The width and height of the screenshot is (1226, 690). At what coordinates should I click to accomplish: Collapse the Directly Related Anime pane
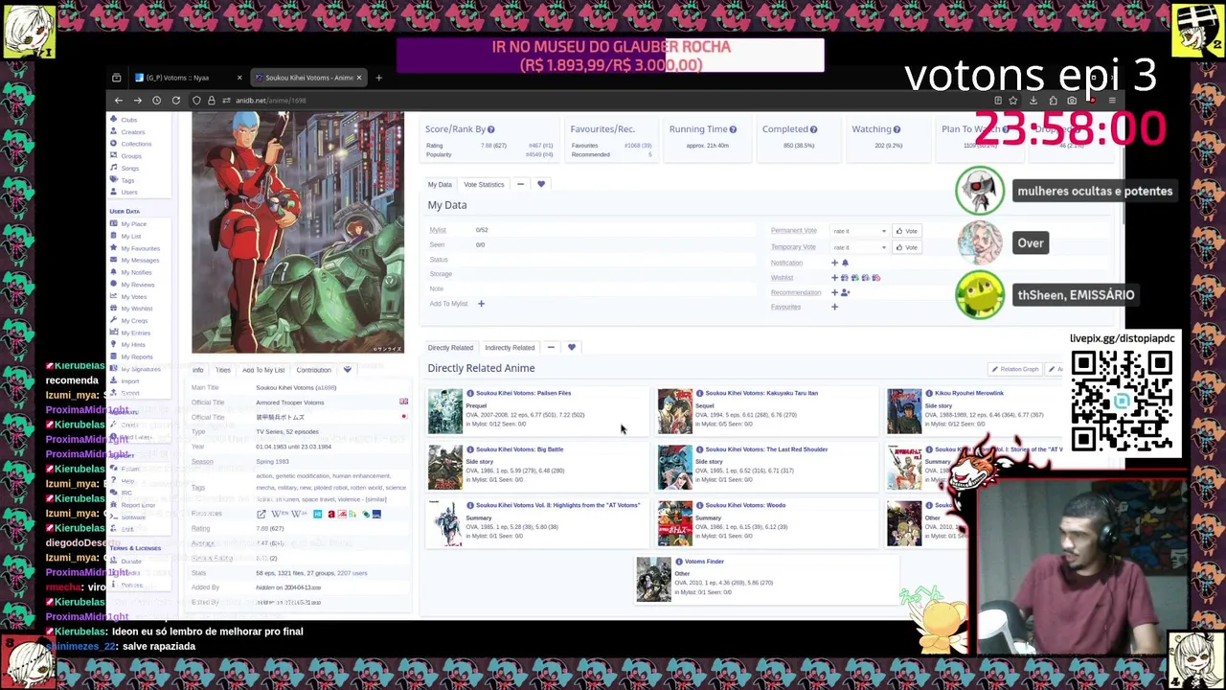pyautogui.click(x=551, y=348)
